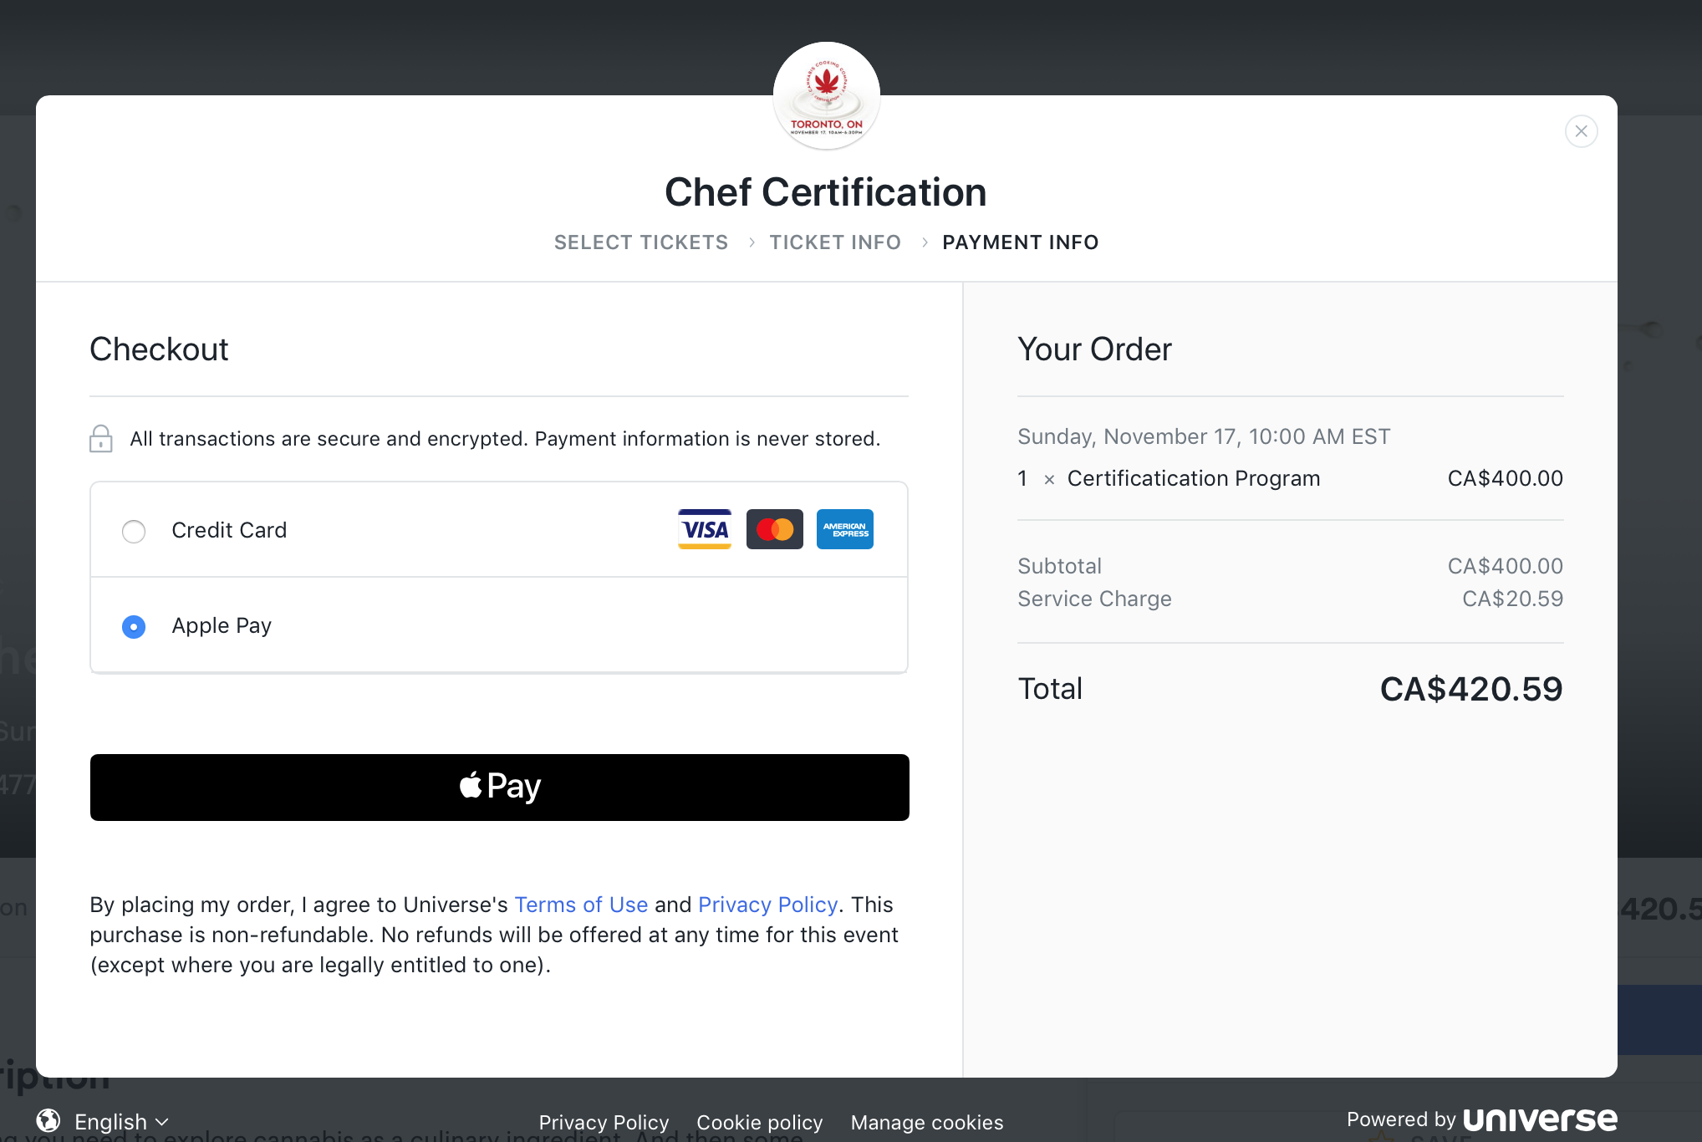
Task: Click the American Express card icon
Action: click(x=845, y=529)
